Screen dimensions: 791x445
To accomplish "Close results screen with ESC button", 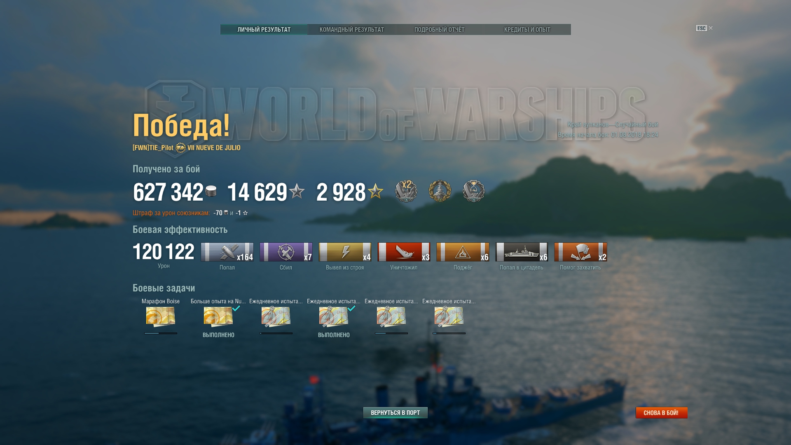I will click(x=704, y=28).
